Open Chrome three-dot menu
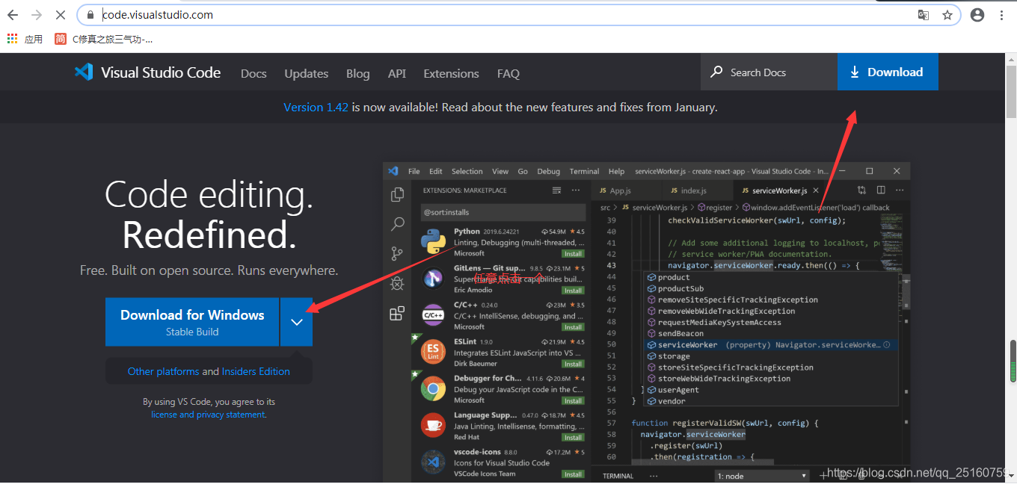The image size is (1017, 487). (x=1002, y=15)
